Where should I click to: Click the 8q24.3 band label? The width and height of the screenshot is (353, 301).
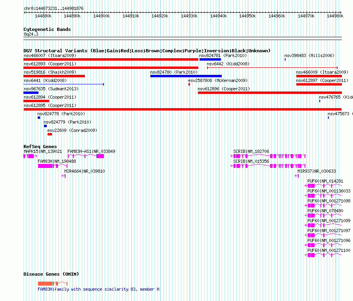tap(31, 34)
